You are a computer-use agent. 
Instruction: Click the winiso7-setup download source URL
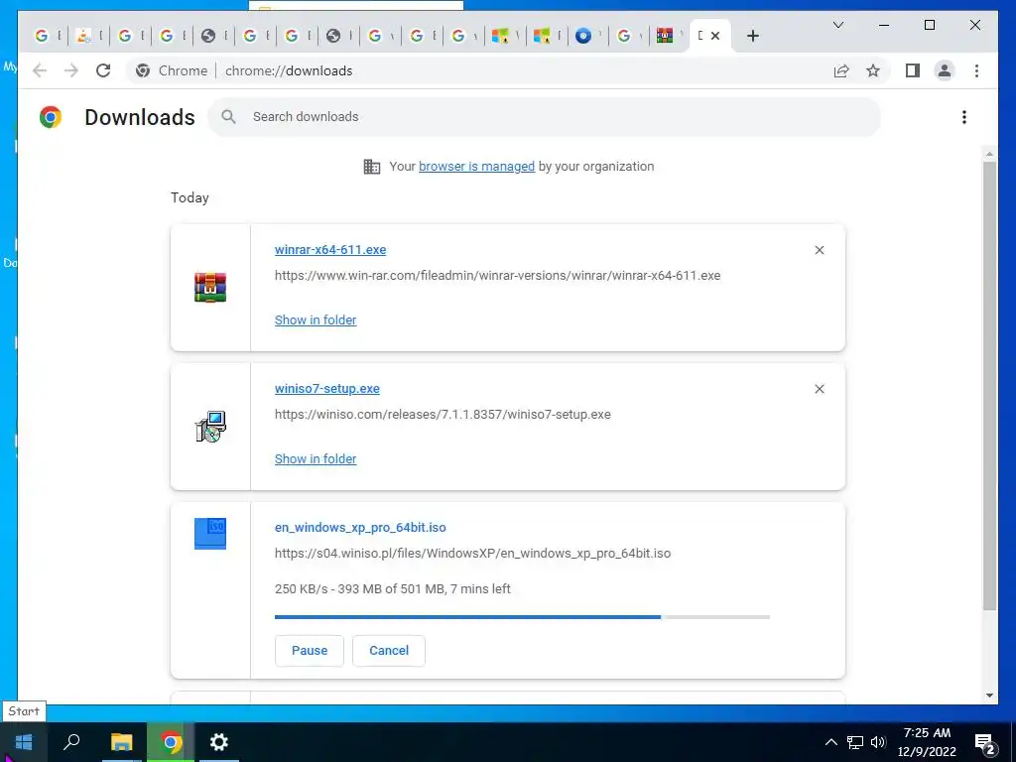pos(443,414)
